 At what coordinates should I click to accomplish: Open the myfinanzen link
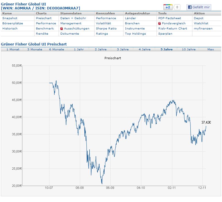click(x=203, y=29)
